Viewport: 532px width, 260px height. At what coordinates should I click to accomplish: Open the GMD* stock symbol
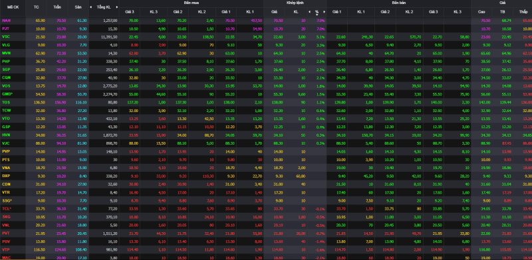point(7,94)
